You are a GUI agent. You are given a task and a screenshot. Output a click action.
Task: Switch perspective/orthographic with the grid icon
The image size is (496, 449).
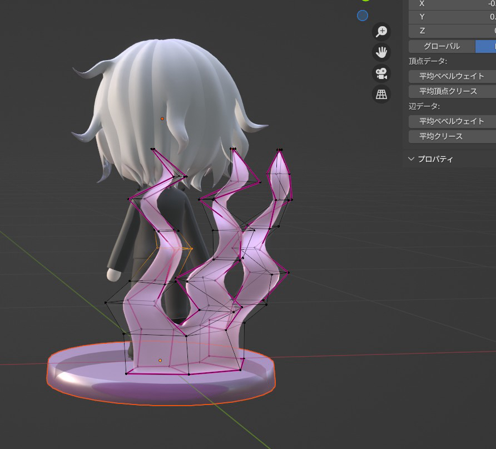click(x=381, y=95)
